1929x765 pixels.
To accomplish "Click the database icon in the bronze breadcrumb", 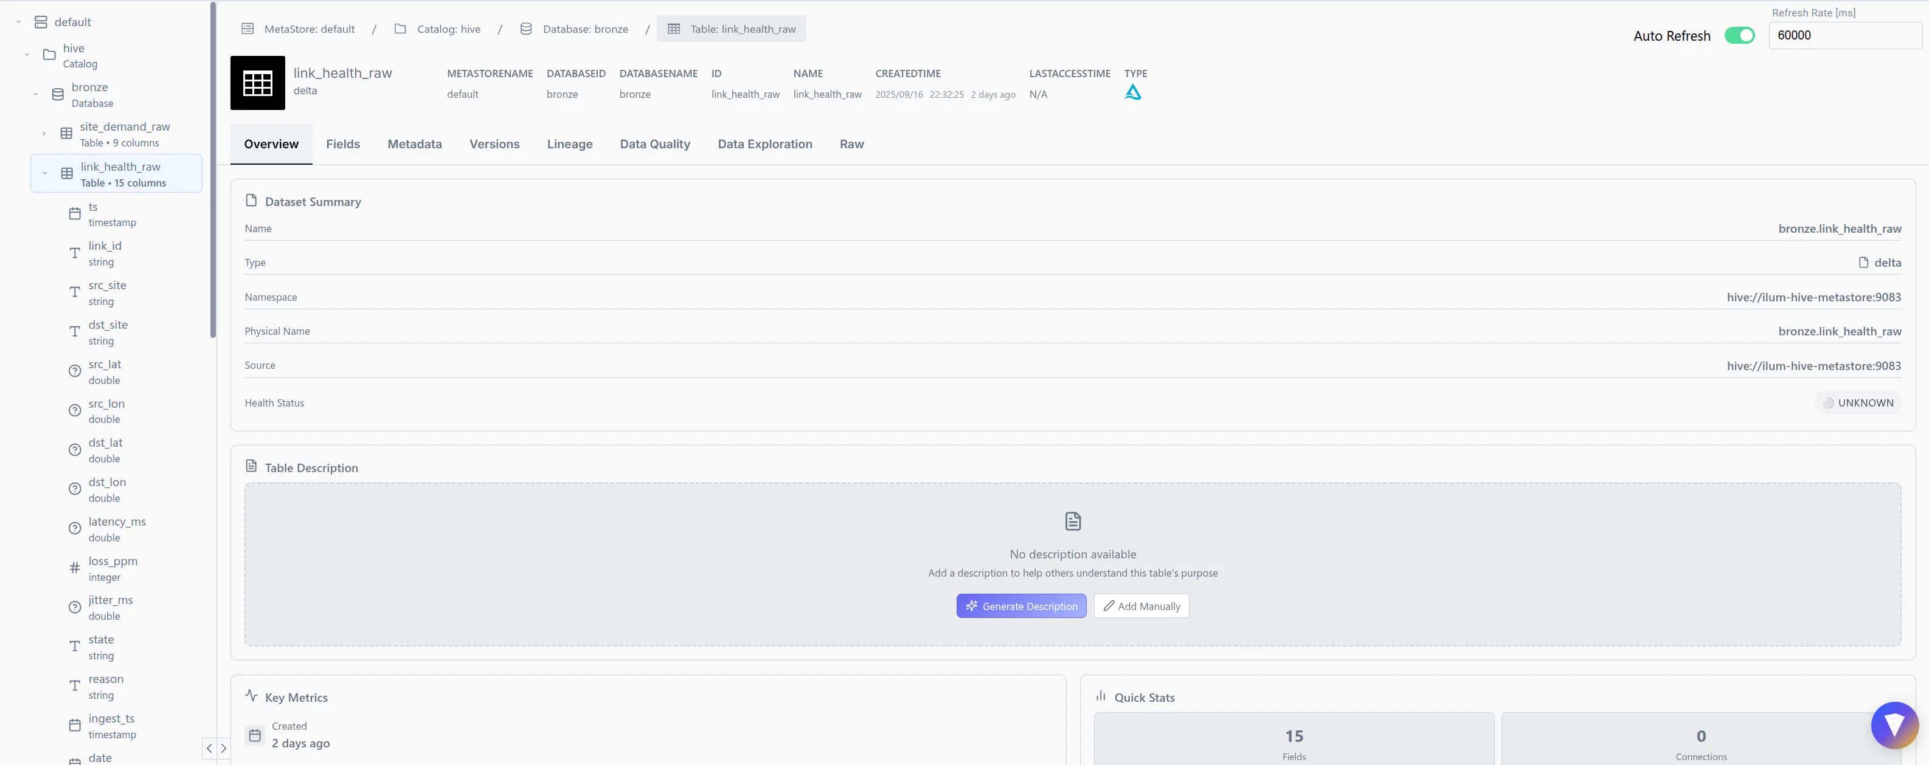I will click(x=525, y=29).
